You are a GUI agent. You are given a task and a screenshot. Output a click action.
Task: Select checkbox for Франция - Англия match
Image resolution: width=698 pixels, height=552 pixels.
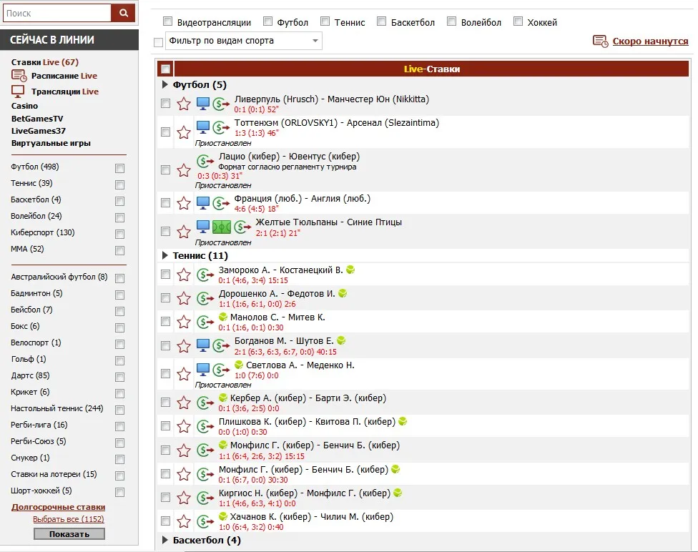(166, 202)
